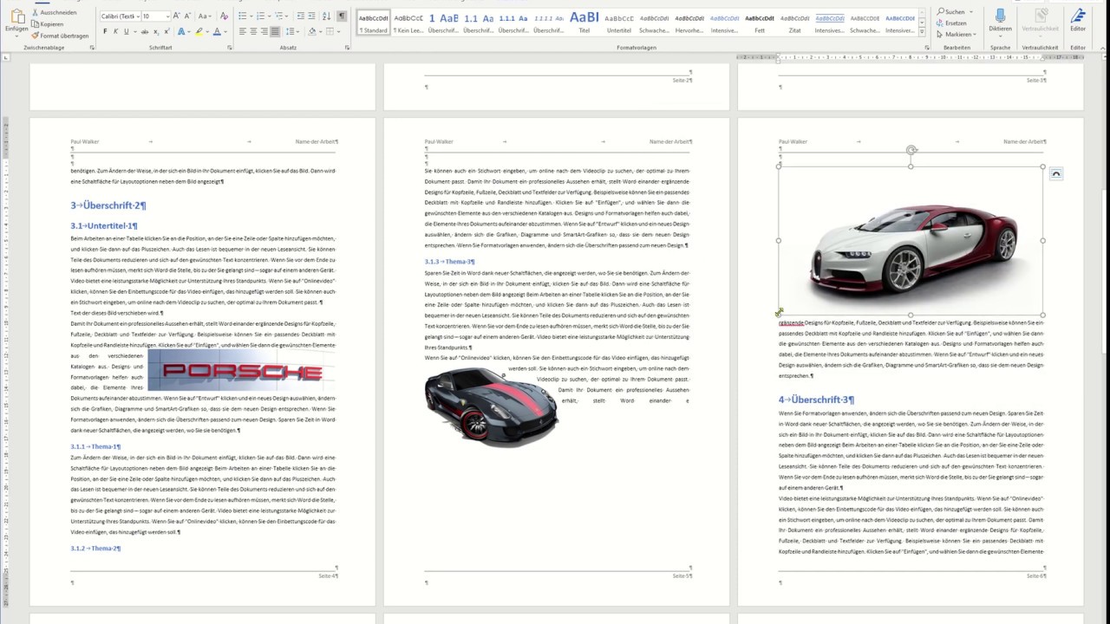Click the multilevel list icon
This screenshot has height=624, width=1110.
[278, 16]
